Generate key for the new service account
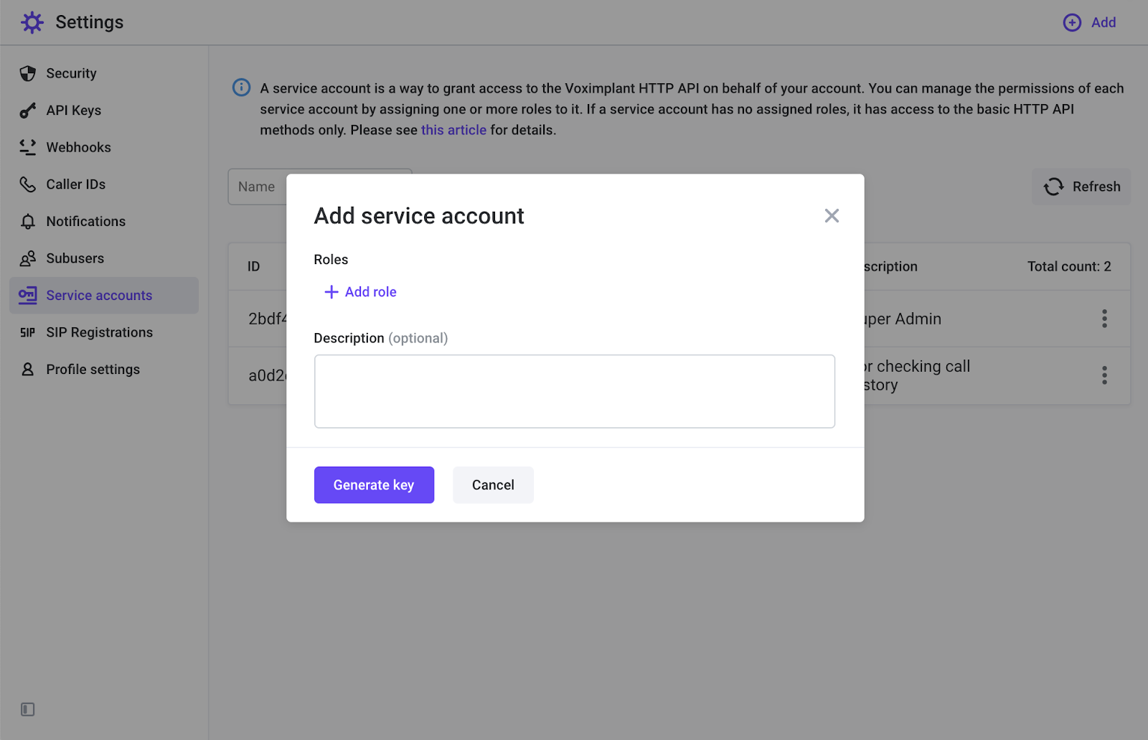1148x740 pixels. pyautogui.click(x=374, y=485)
